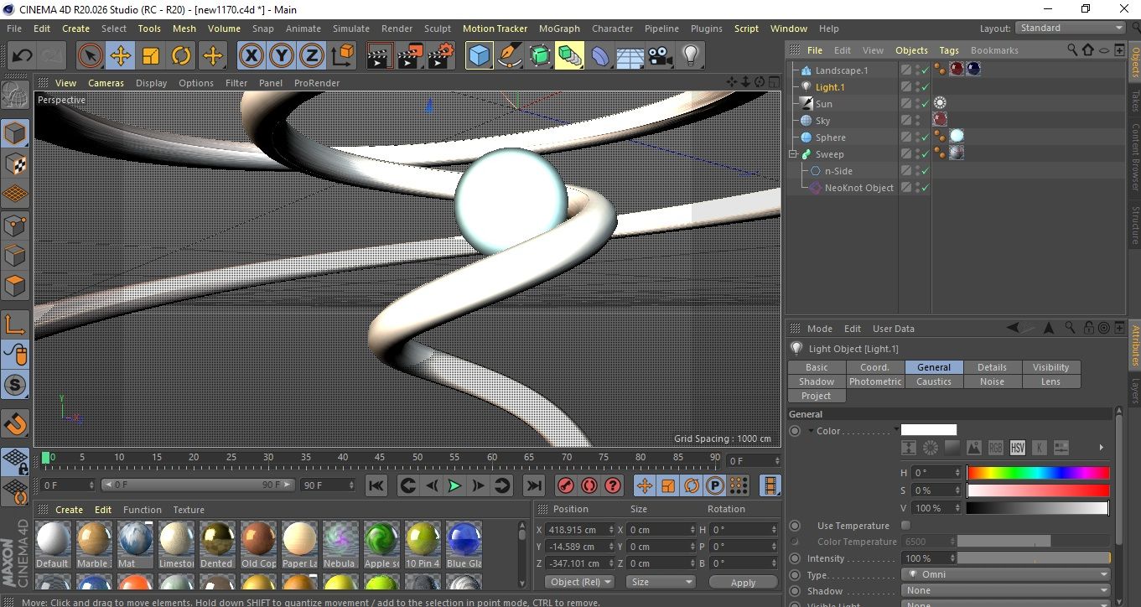Click the Intensity slider bar
The height and width of the screenshot is (607, 1141).
point(1034,558)
